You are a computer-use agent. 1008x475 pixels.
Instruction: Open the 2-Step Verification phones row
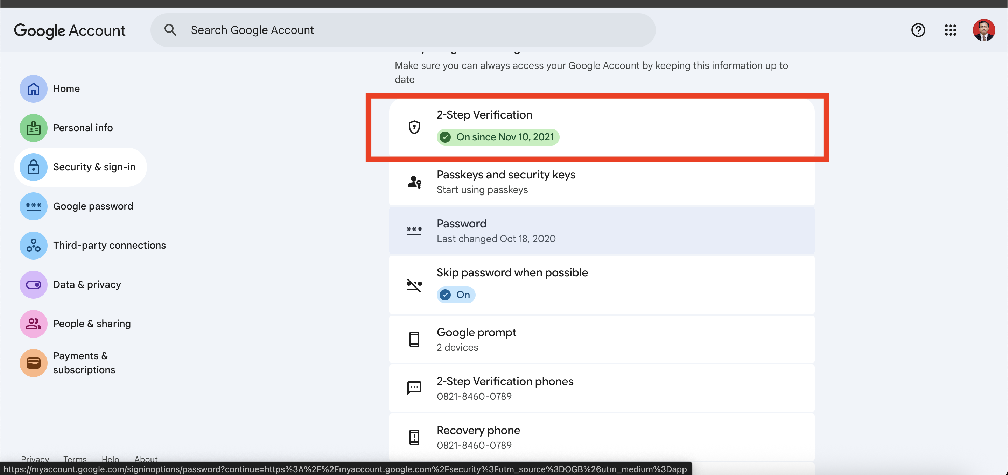[601, 388]
